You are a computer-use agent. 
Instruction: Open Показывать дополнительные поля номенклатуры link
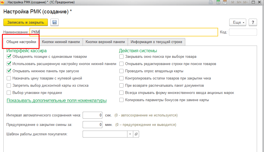[56, 101]
